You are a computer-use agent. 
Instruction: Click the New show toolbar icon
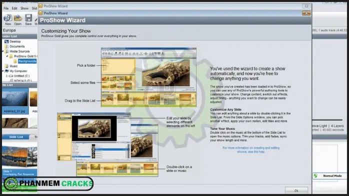[8, 18]
